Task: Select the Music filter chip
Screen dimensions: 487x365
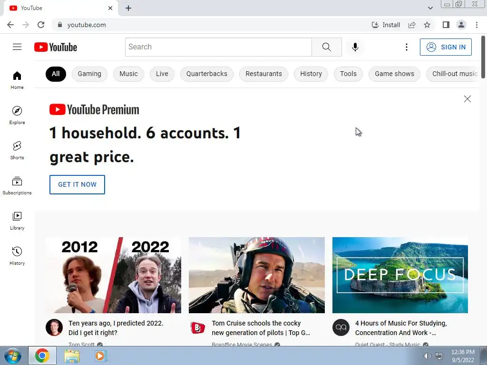Action: [128, 74]
